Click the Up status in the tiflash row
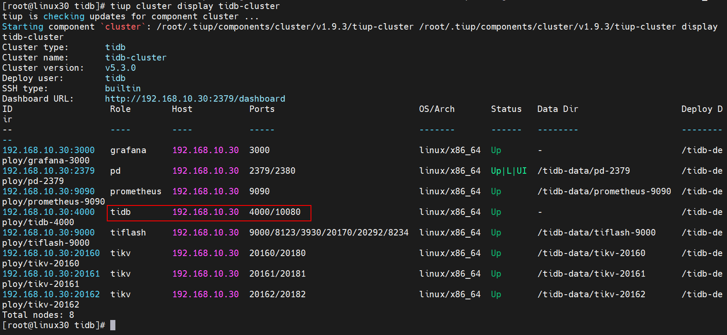 pyautogui.click(x=496, y=232)
